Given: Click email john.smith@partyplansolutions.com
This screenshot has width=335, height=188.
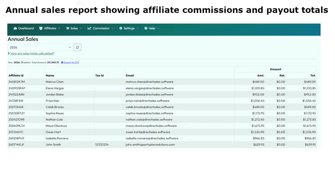Looking at the screenshot, I should 150,145.
